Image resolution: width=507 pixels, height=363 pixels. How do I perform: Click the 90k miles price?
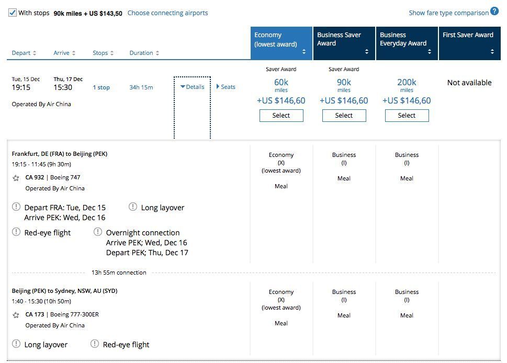point(344,85)
